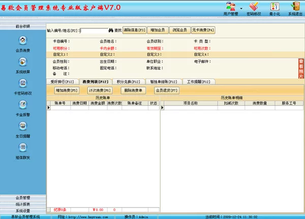
Task: Switch to 消费列表[F12] tab
Action: point(96,82)
